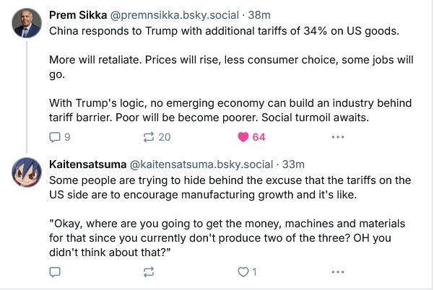Viewport: 434px width, 290px height.
Task: Visit the @premnsikka.bsky.social handle
Action: click(174, 15)
